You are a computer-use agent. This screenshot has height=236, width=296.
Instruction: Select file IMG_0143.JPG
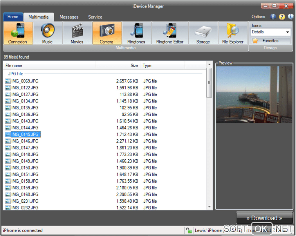[x=25, y=121]
